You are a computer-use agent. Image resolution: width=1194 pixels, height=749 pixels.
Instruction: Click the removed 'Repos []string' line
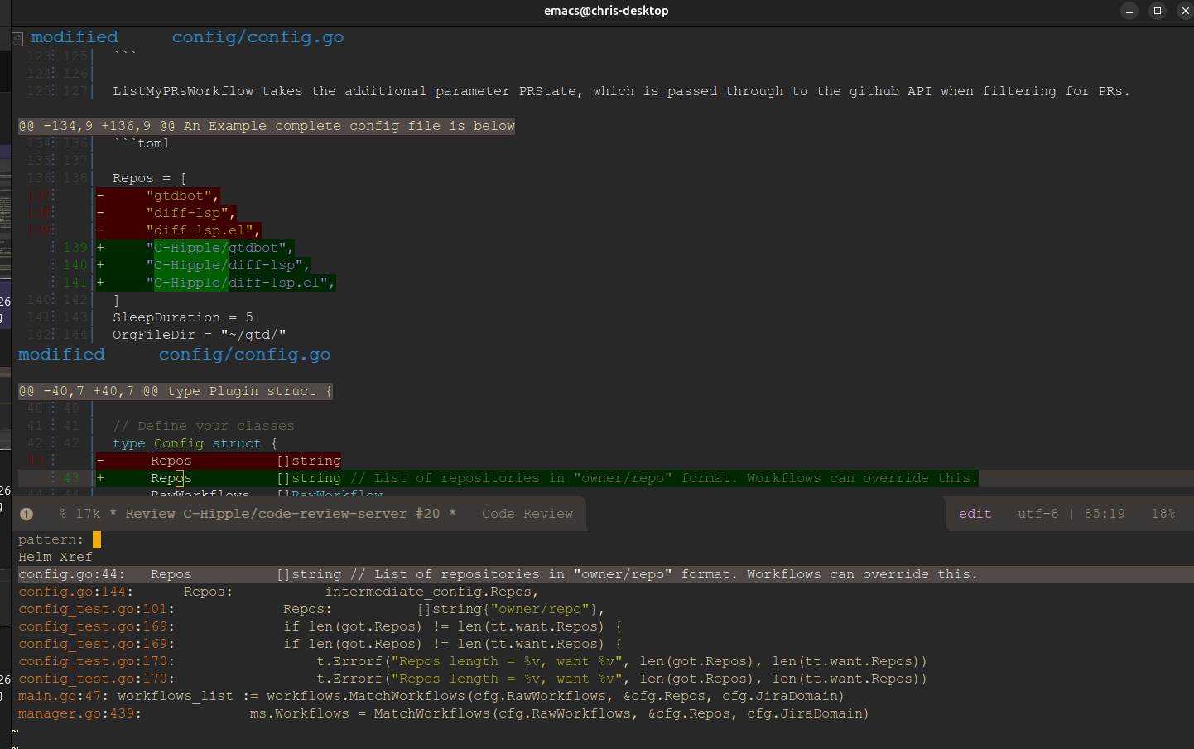(219, 461)
